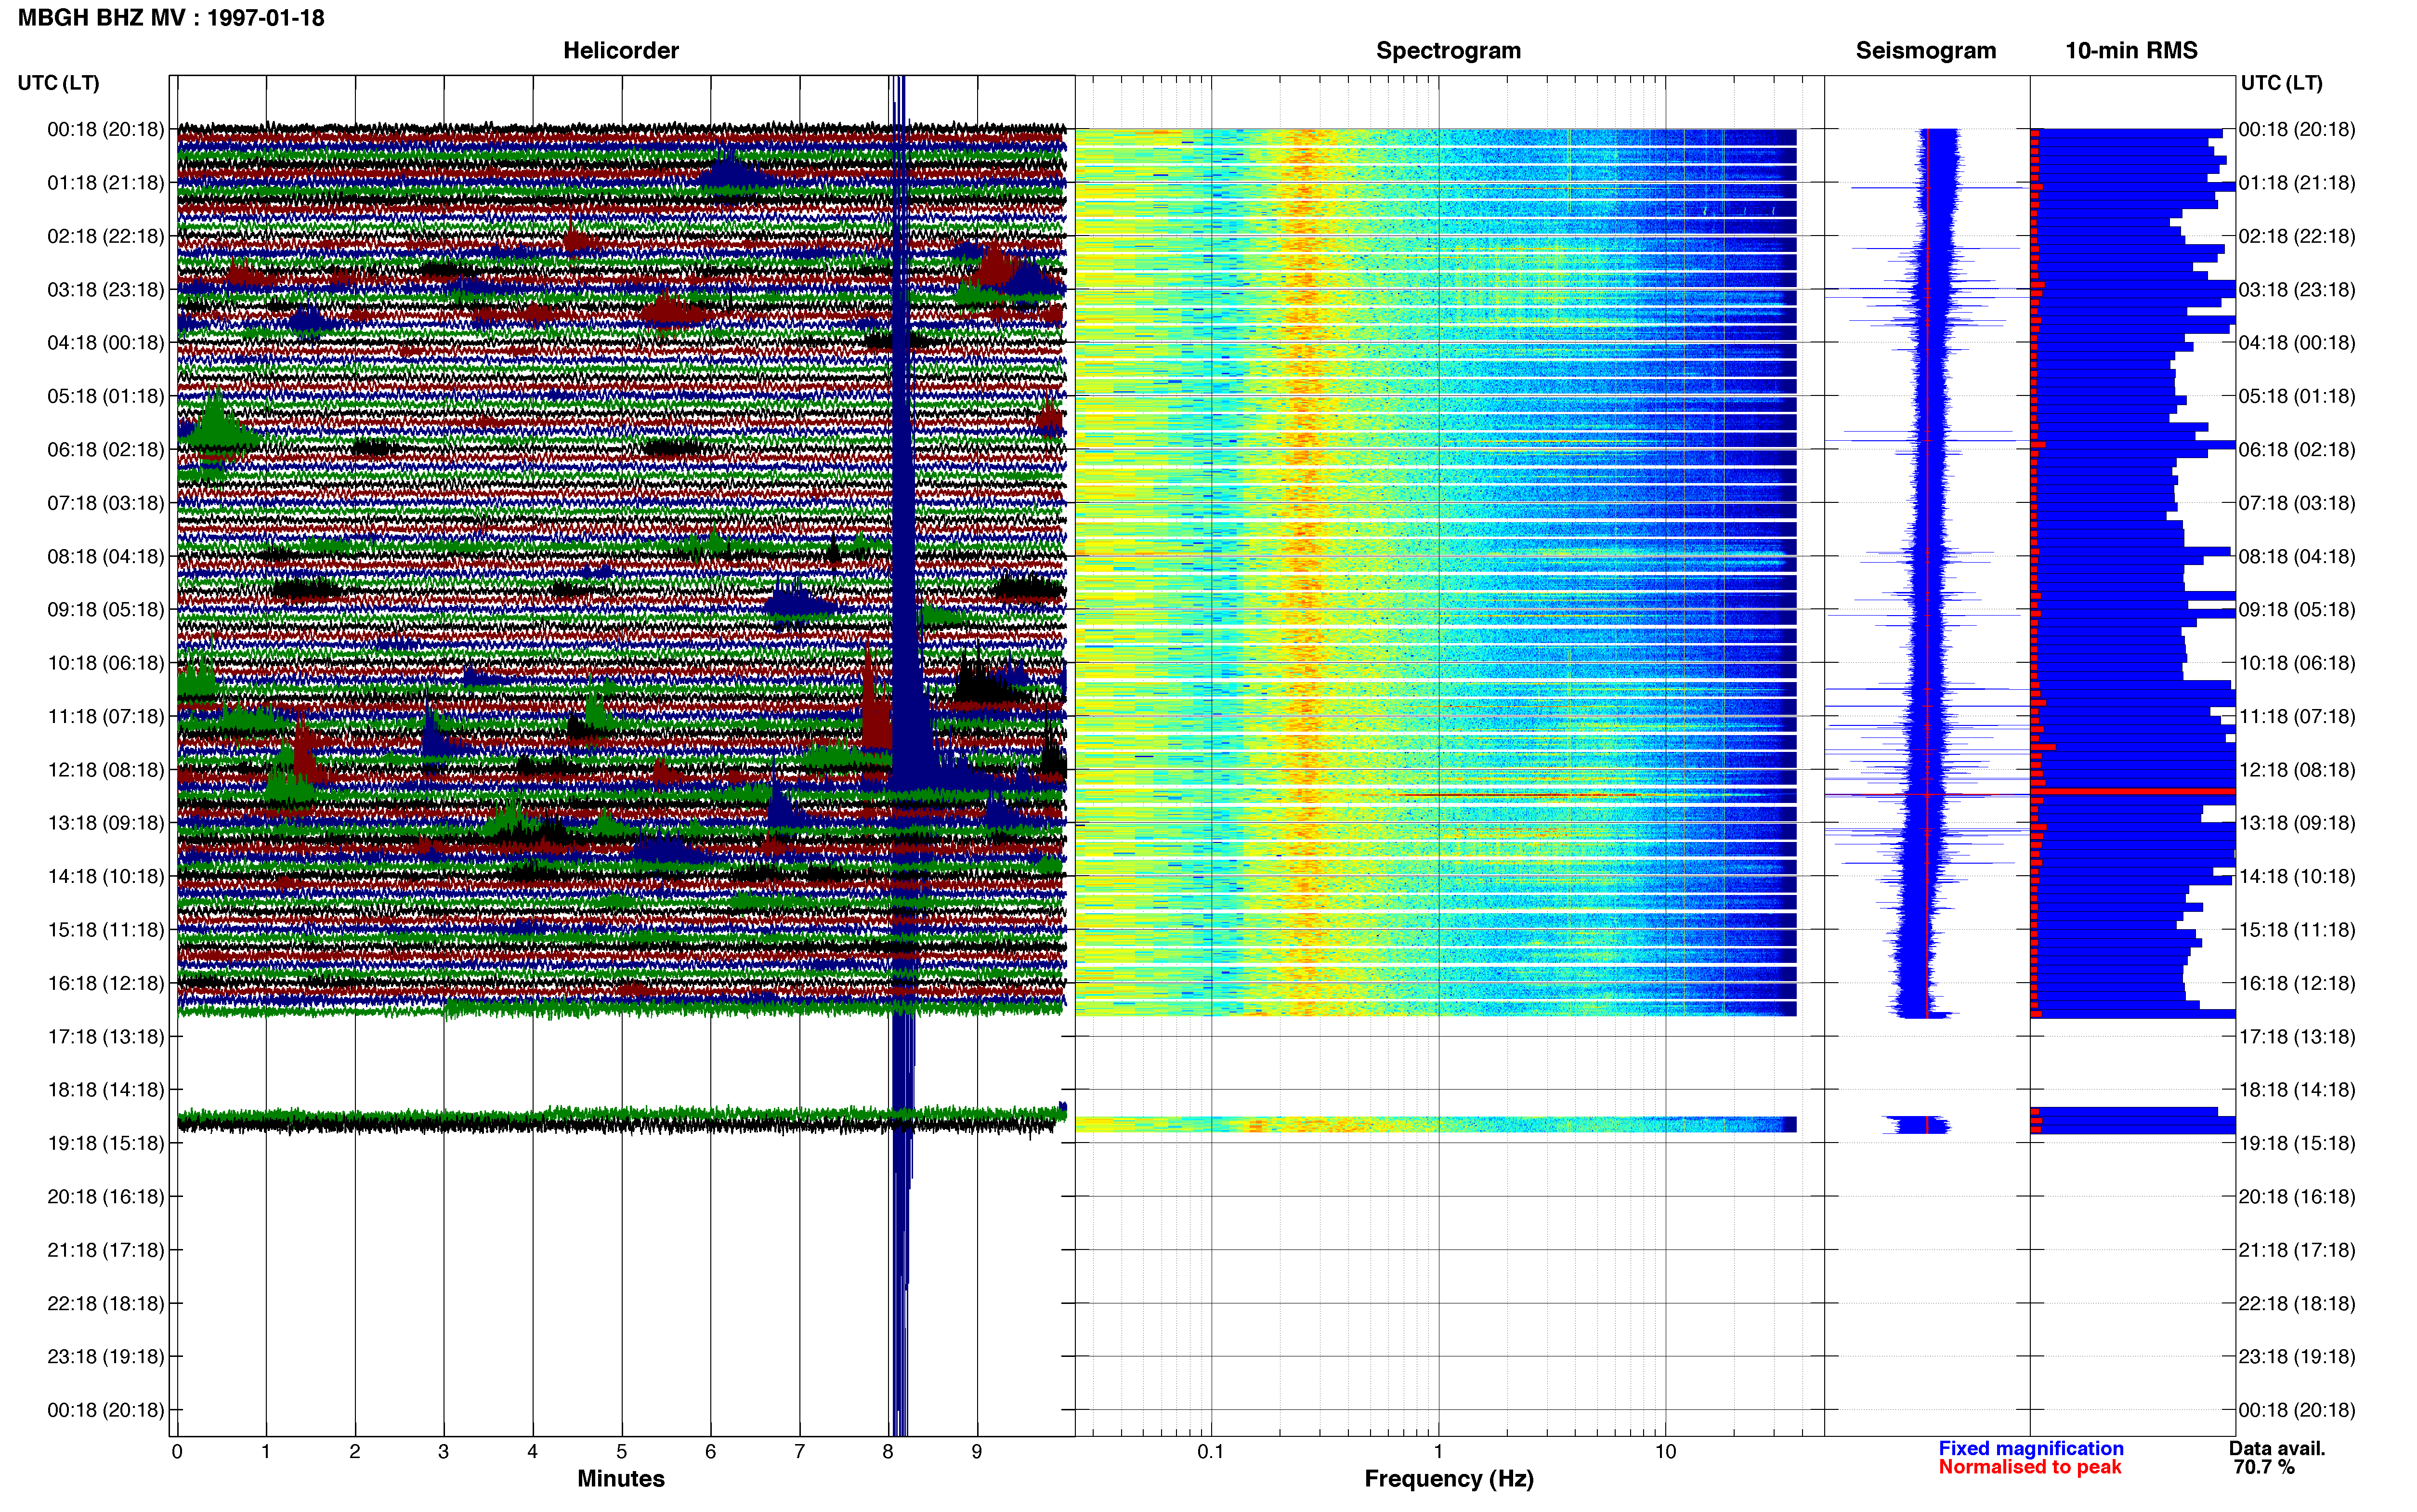Click the '70.7 %' data availability value

pos(2264,1467)
